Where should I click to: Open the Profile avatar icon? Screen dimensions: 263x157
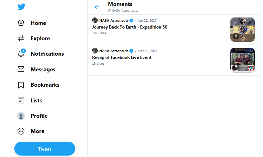tap(21, 116)
